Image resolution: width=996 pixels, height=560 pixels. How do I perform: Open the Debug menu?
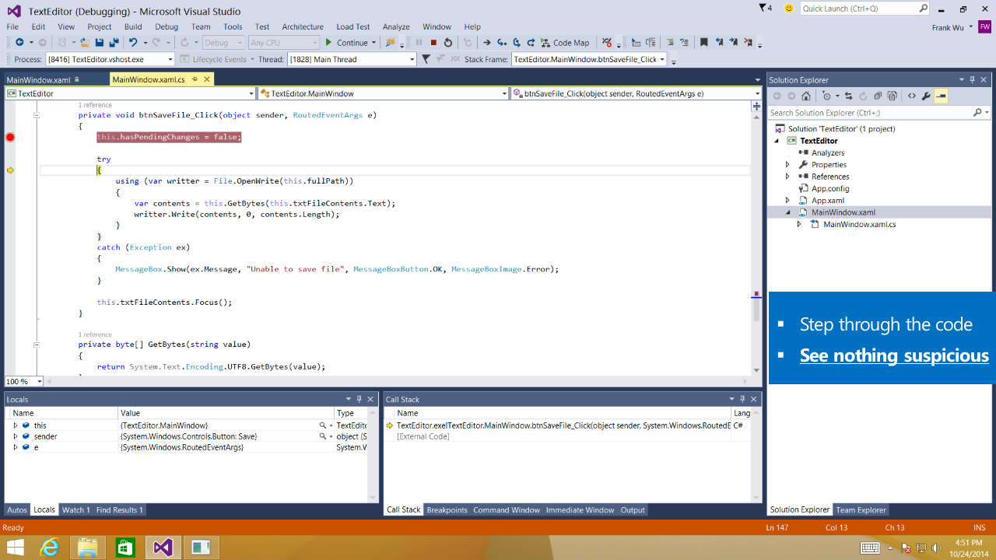pos(167,26)
